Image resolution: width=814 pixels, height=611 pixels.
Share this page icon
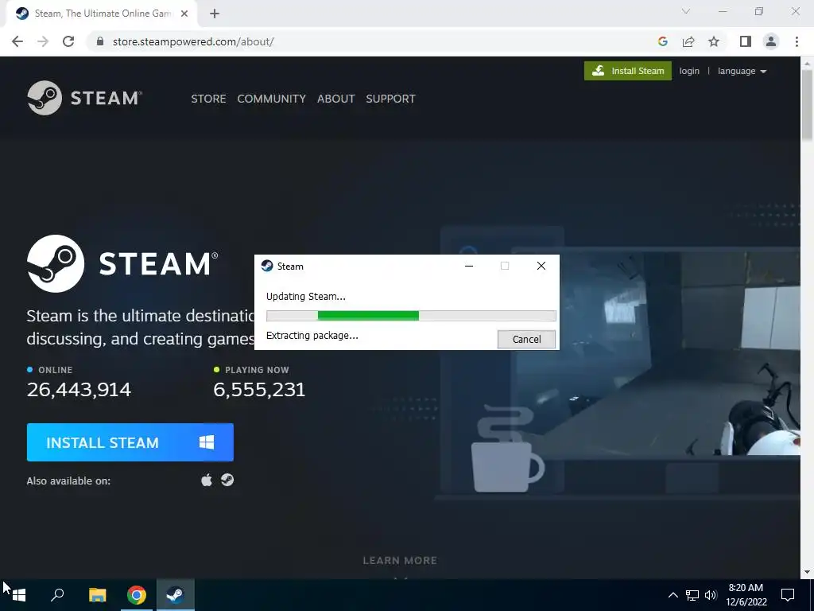[x=688, y=41]
